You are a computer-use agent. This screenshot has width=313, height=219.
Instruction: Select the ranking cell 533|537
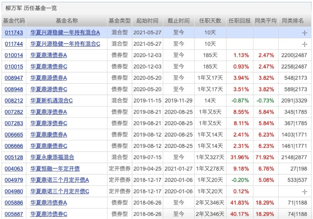click(295, 180)
